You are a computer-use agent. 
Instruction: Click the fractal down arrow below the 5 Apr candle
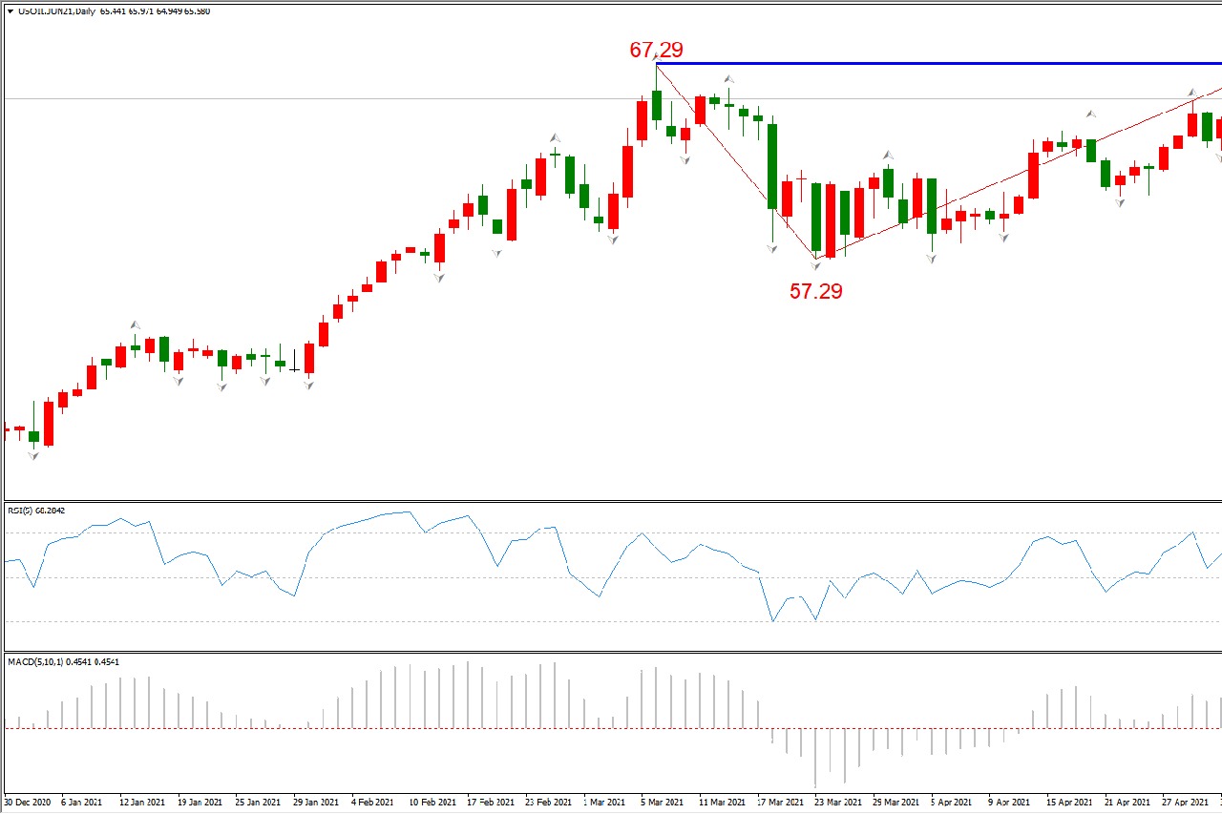coord(932,259)
